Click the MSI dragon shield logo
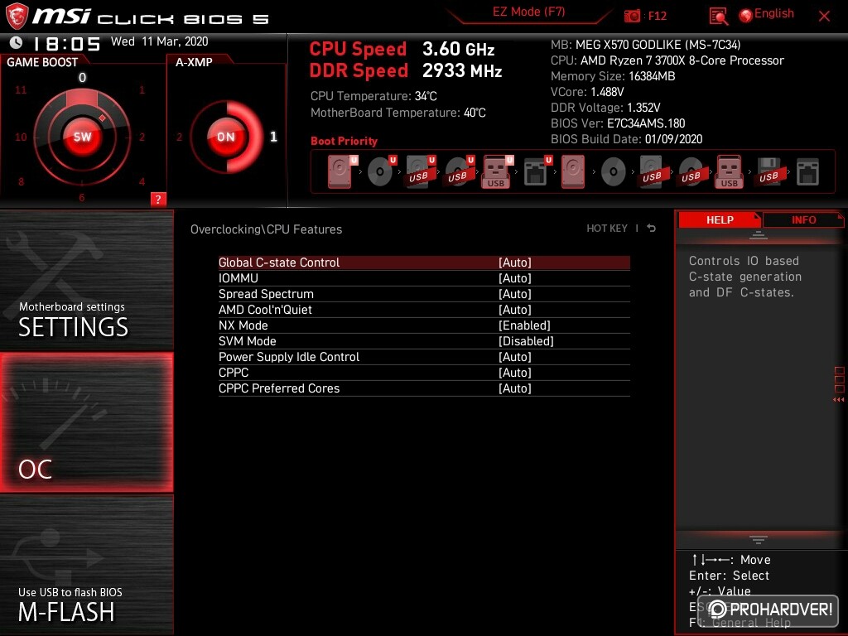 (17, 17)
